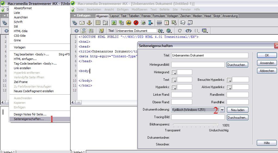This screenshot has width=278, height=153.
Task: Open File Management dropdown
Action: click(161, 31)
